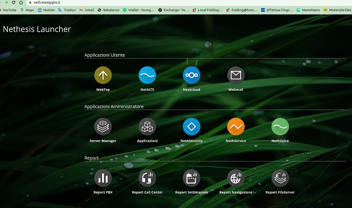This screenshot has width=352, height=208.
Task: Open the Effettua il logi... bookmark
Action: [277, 10]
